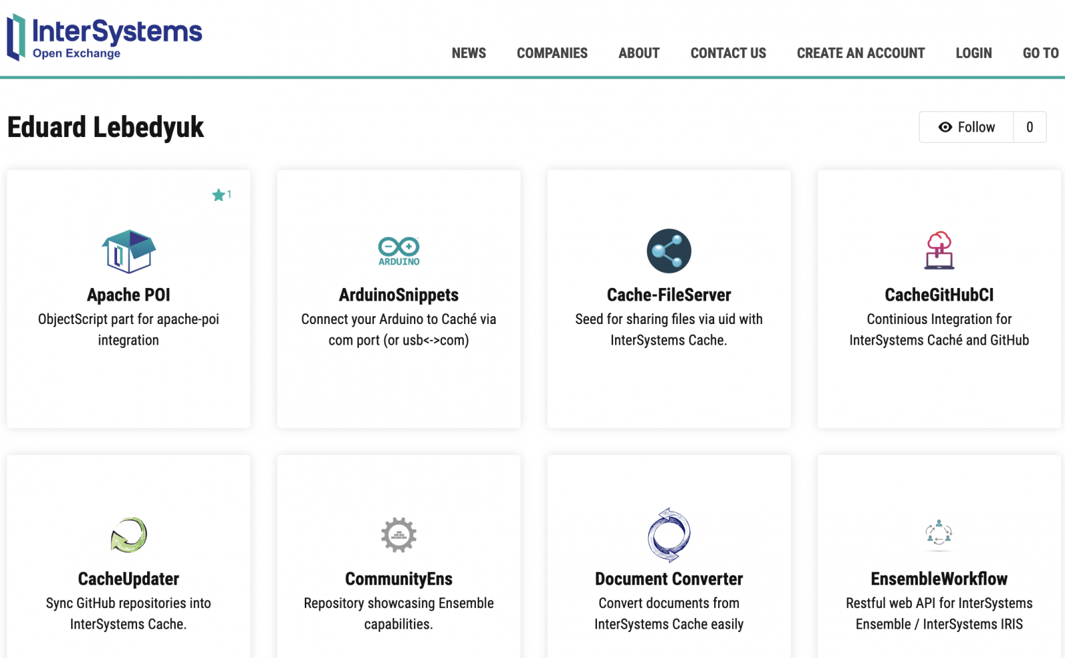Click 'Sync GitHub repositories into InterSystems Cache' text
The width and height of the screenshot is (1065, 658).
[x=128, y=613]
